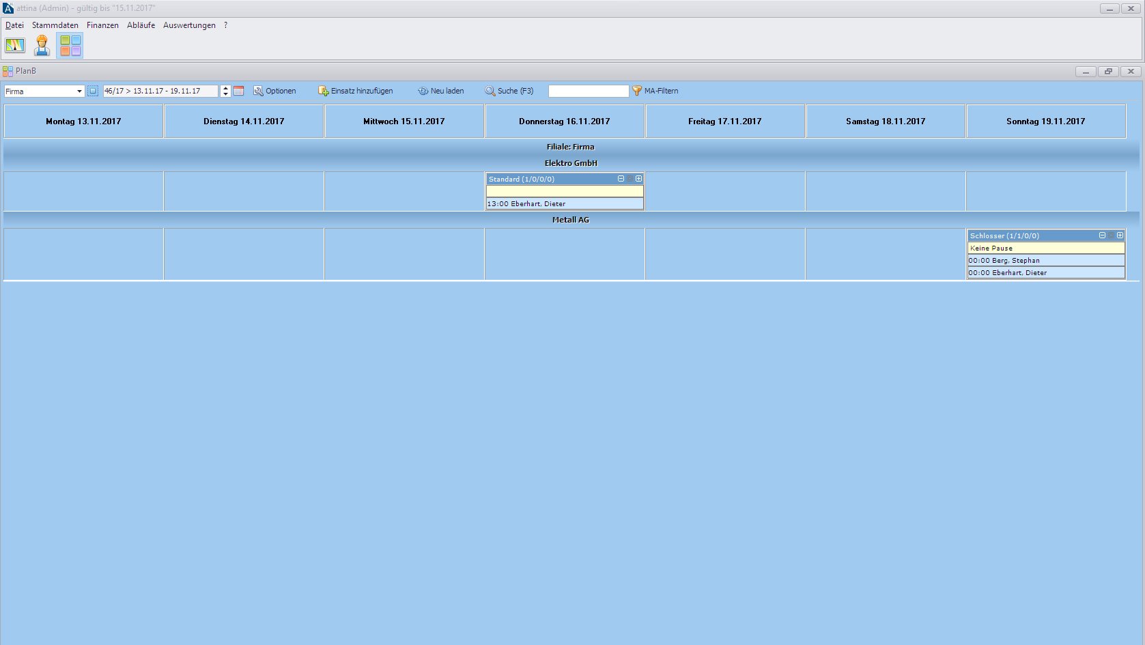This screenshot has height=645, width=1145.
Task: Open the Abläufe menu
Action: tap(141, 25)
